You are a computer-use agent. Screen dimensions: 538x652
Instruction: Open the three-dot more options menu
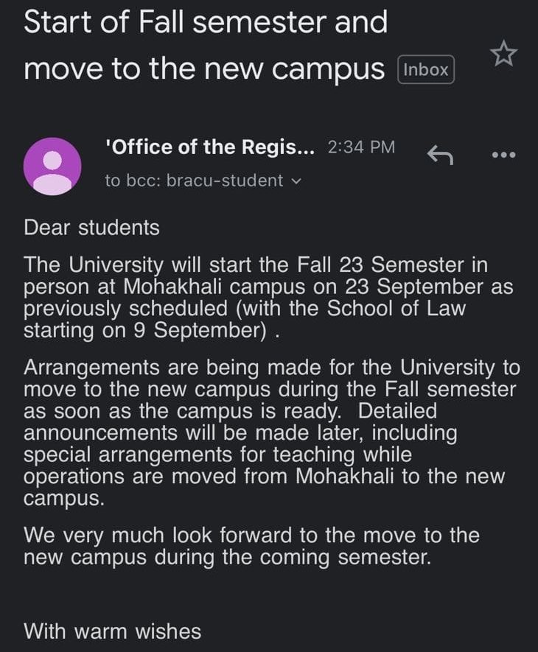click(503, 155)
